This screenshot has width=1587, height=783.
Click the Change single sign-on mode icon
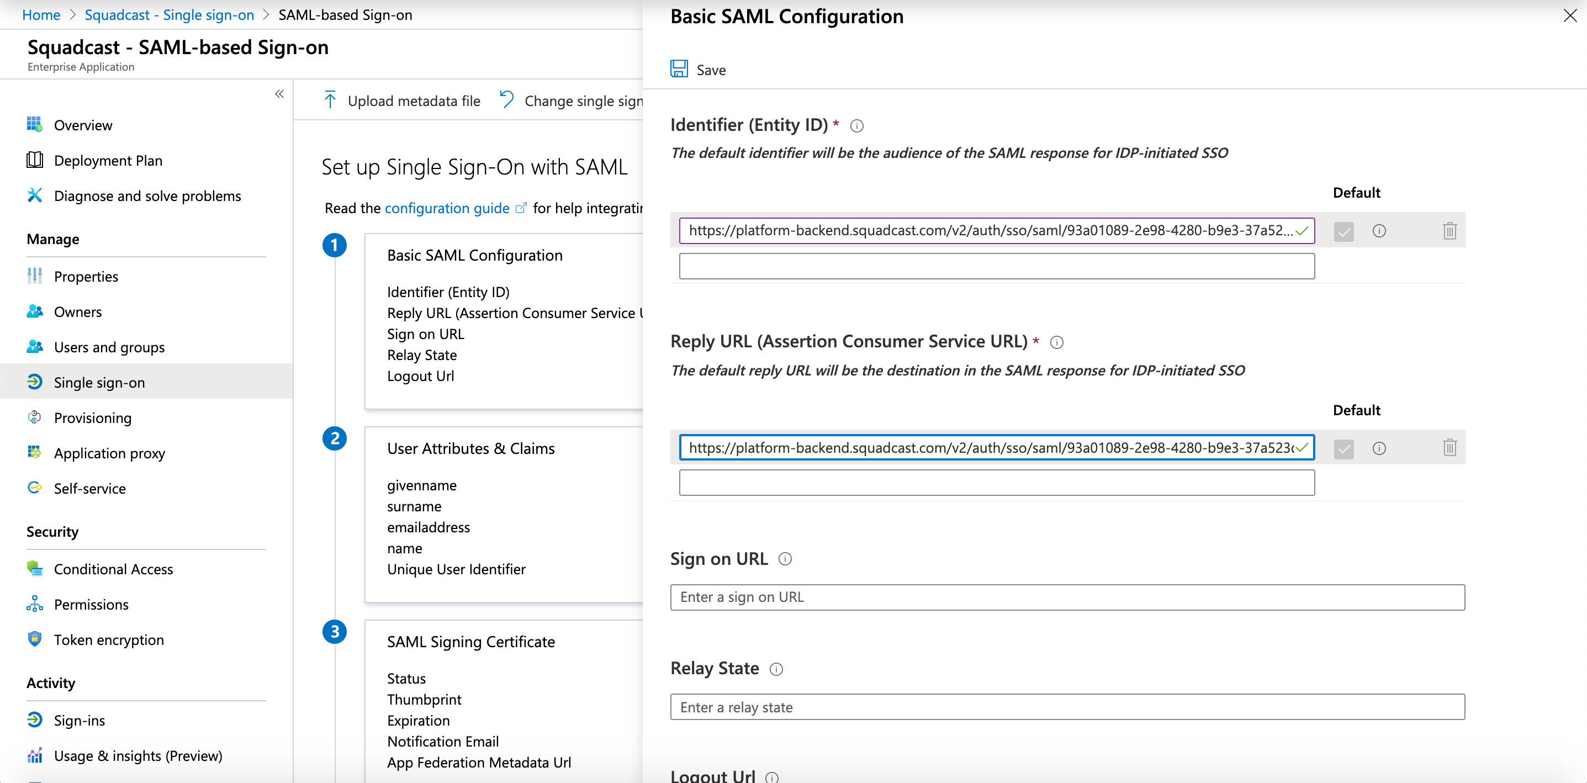click(506, 100)
